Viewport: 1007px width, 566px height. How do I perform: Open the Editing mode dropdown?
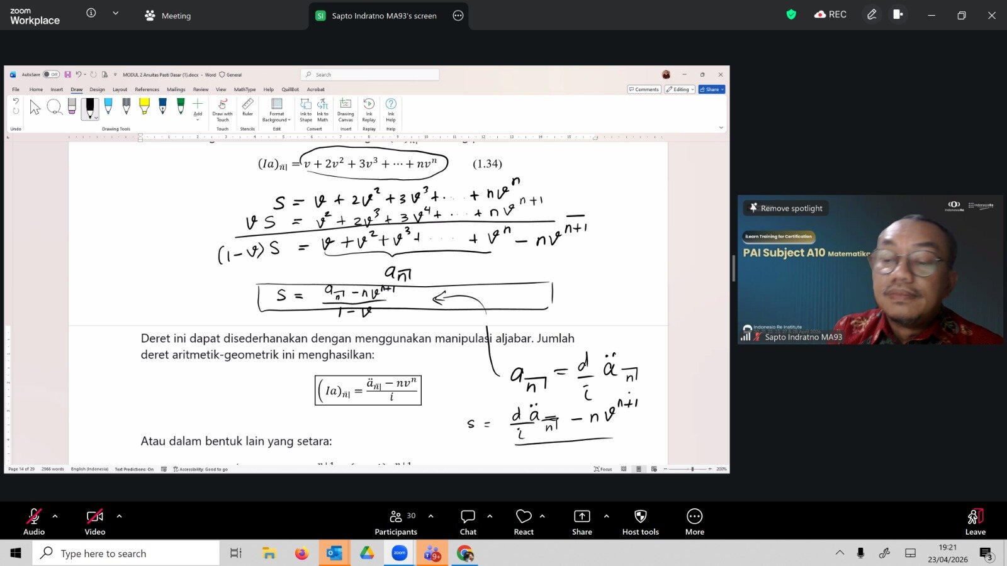680,89
